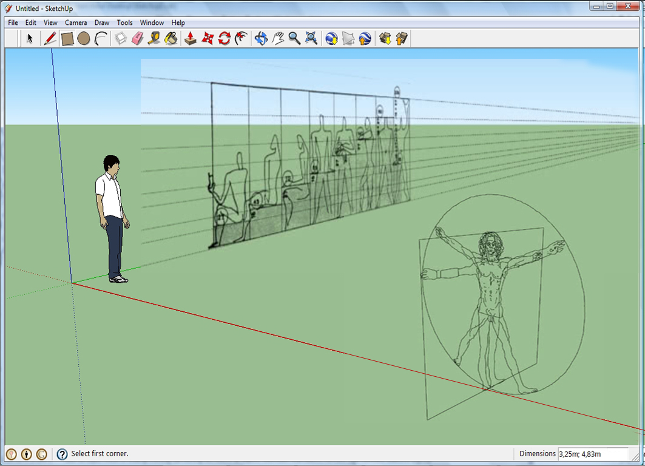Select the Tape Measure tool

click(154, 39)
